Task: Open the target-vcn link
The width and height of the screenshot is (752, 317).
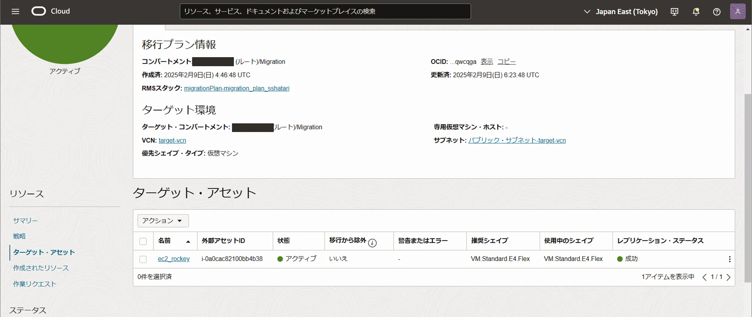Action: [172, 140]
